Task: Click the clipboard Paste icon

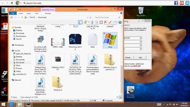Action: (101, 22)
